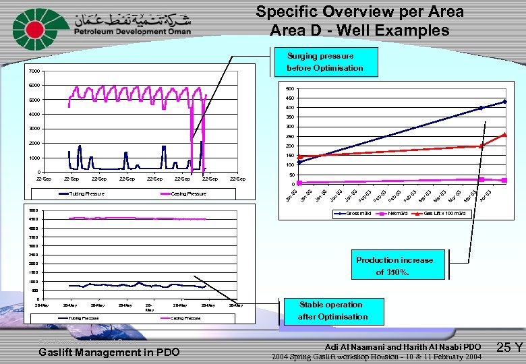This screenshot has height=364, width=526.
Task: Click the green and red PDO sunburst logo
Action: [40, 30]
